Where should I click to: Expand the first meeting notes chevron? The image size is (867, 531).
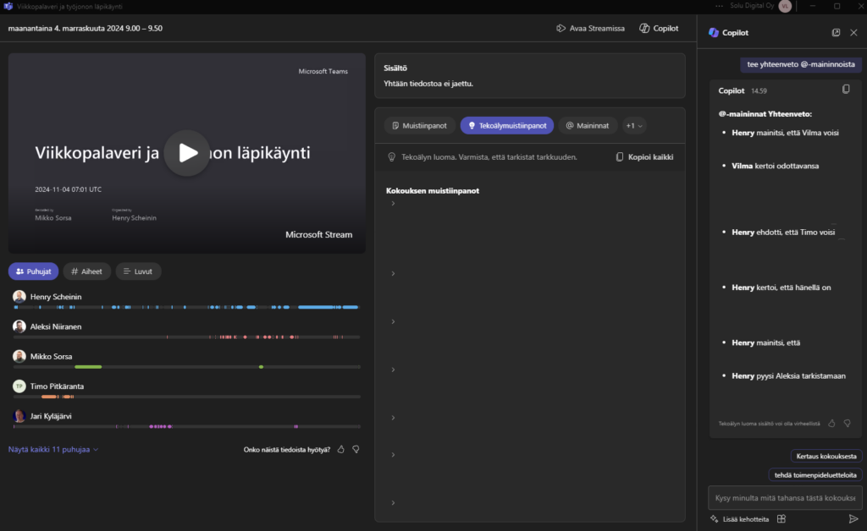point(393,204)
